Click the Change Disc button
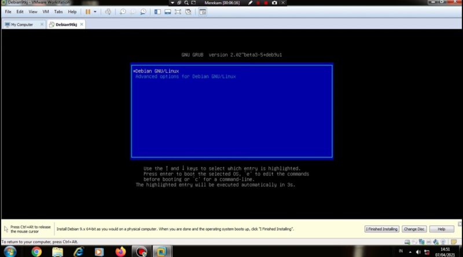The height and width of the screenshot is (257, 463). (414, 229)
